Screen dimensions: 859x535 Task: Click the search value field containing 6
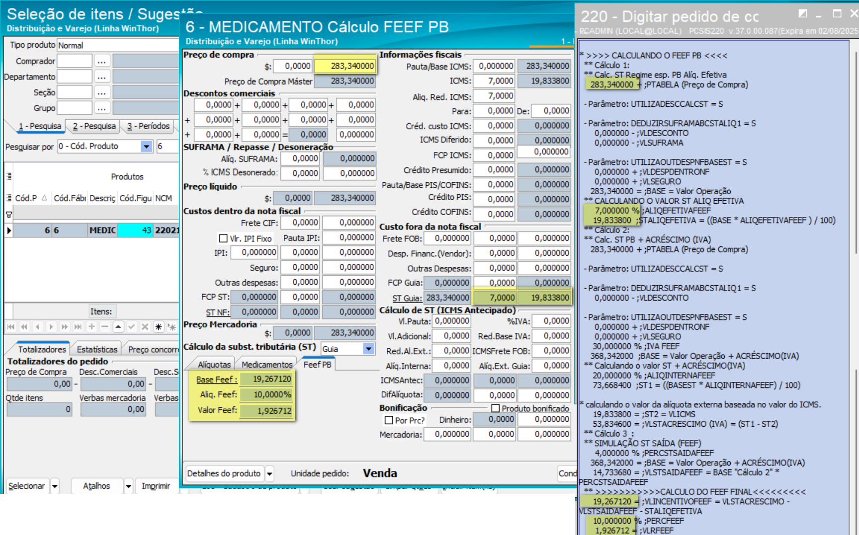(x=168, y=146)
